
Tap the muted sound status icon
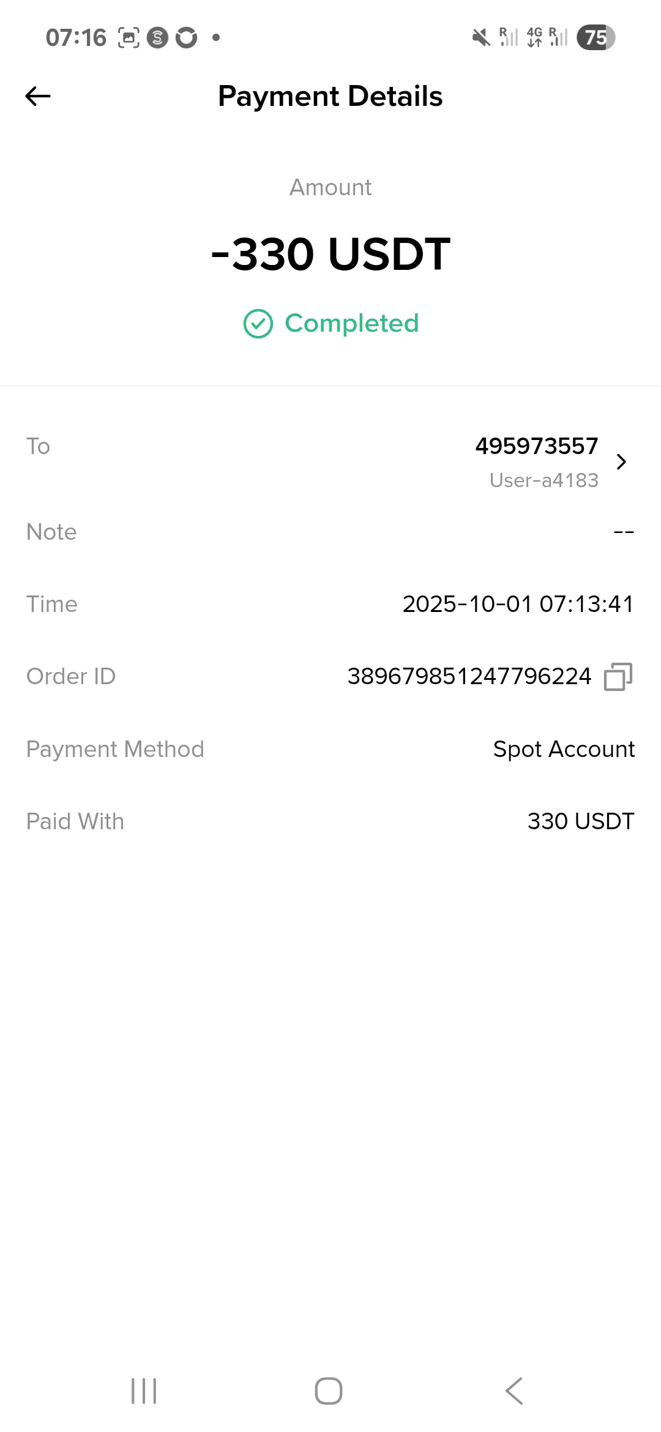pyautogui.click(x=481, y=38)
